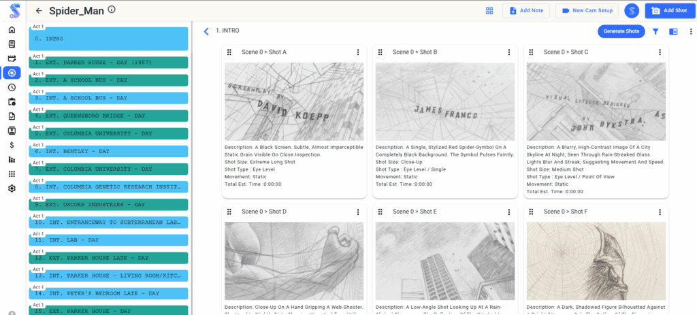Click the Add Shot button
The image size is (697, 315).
click(x=669, y=11)
